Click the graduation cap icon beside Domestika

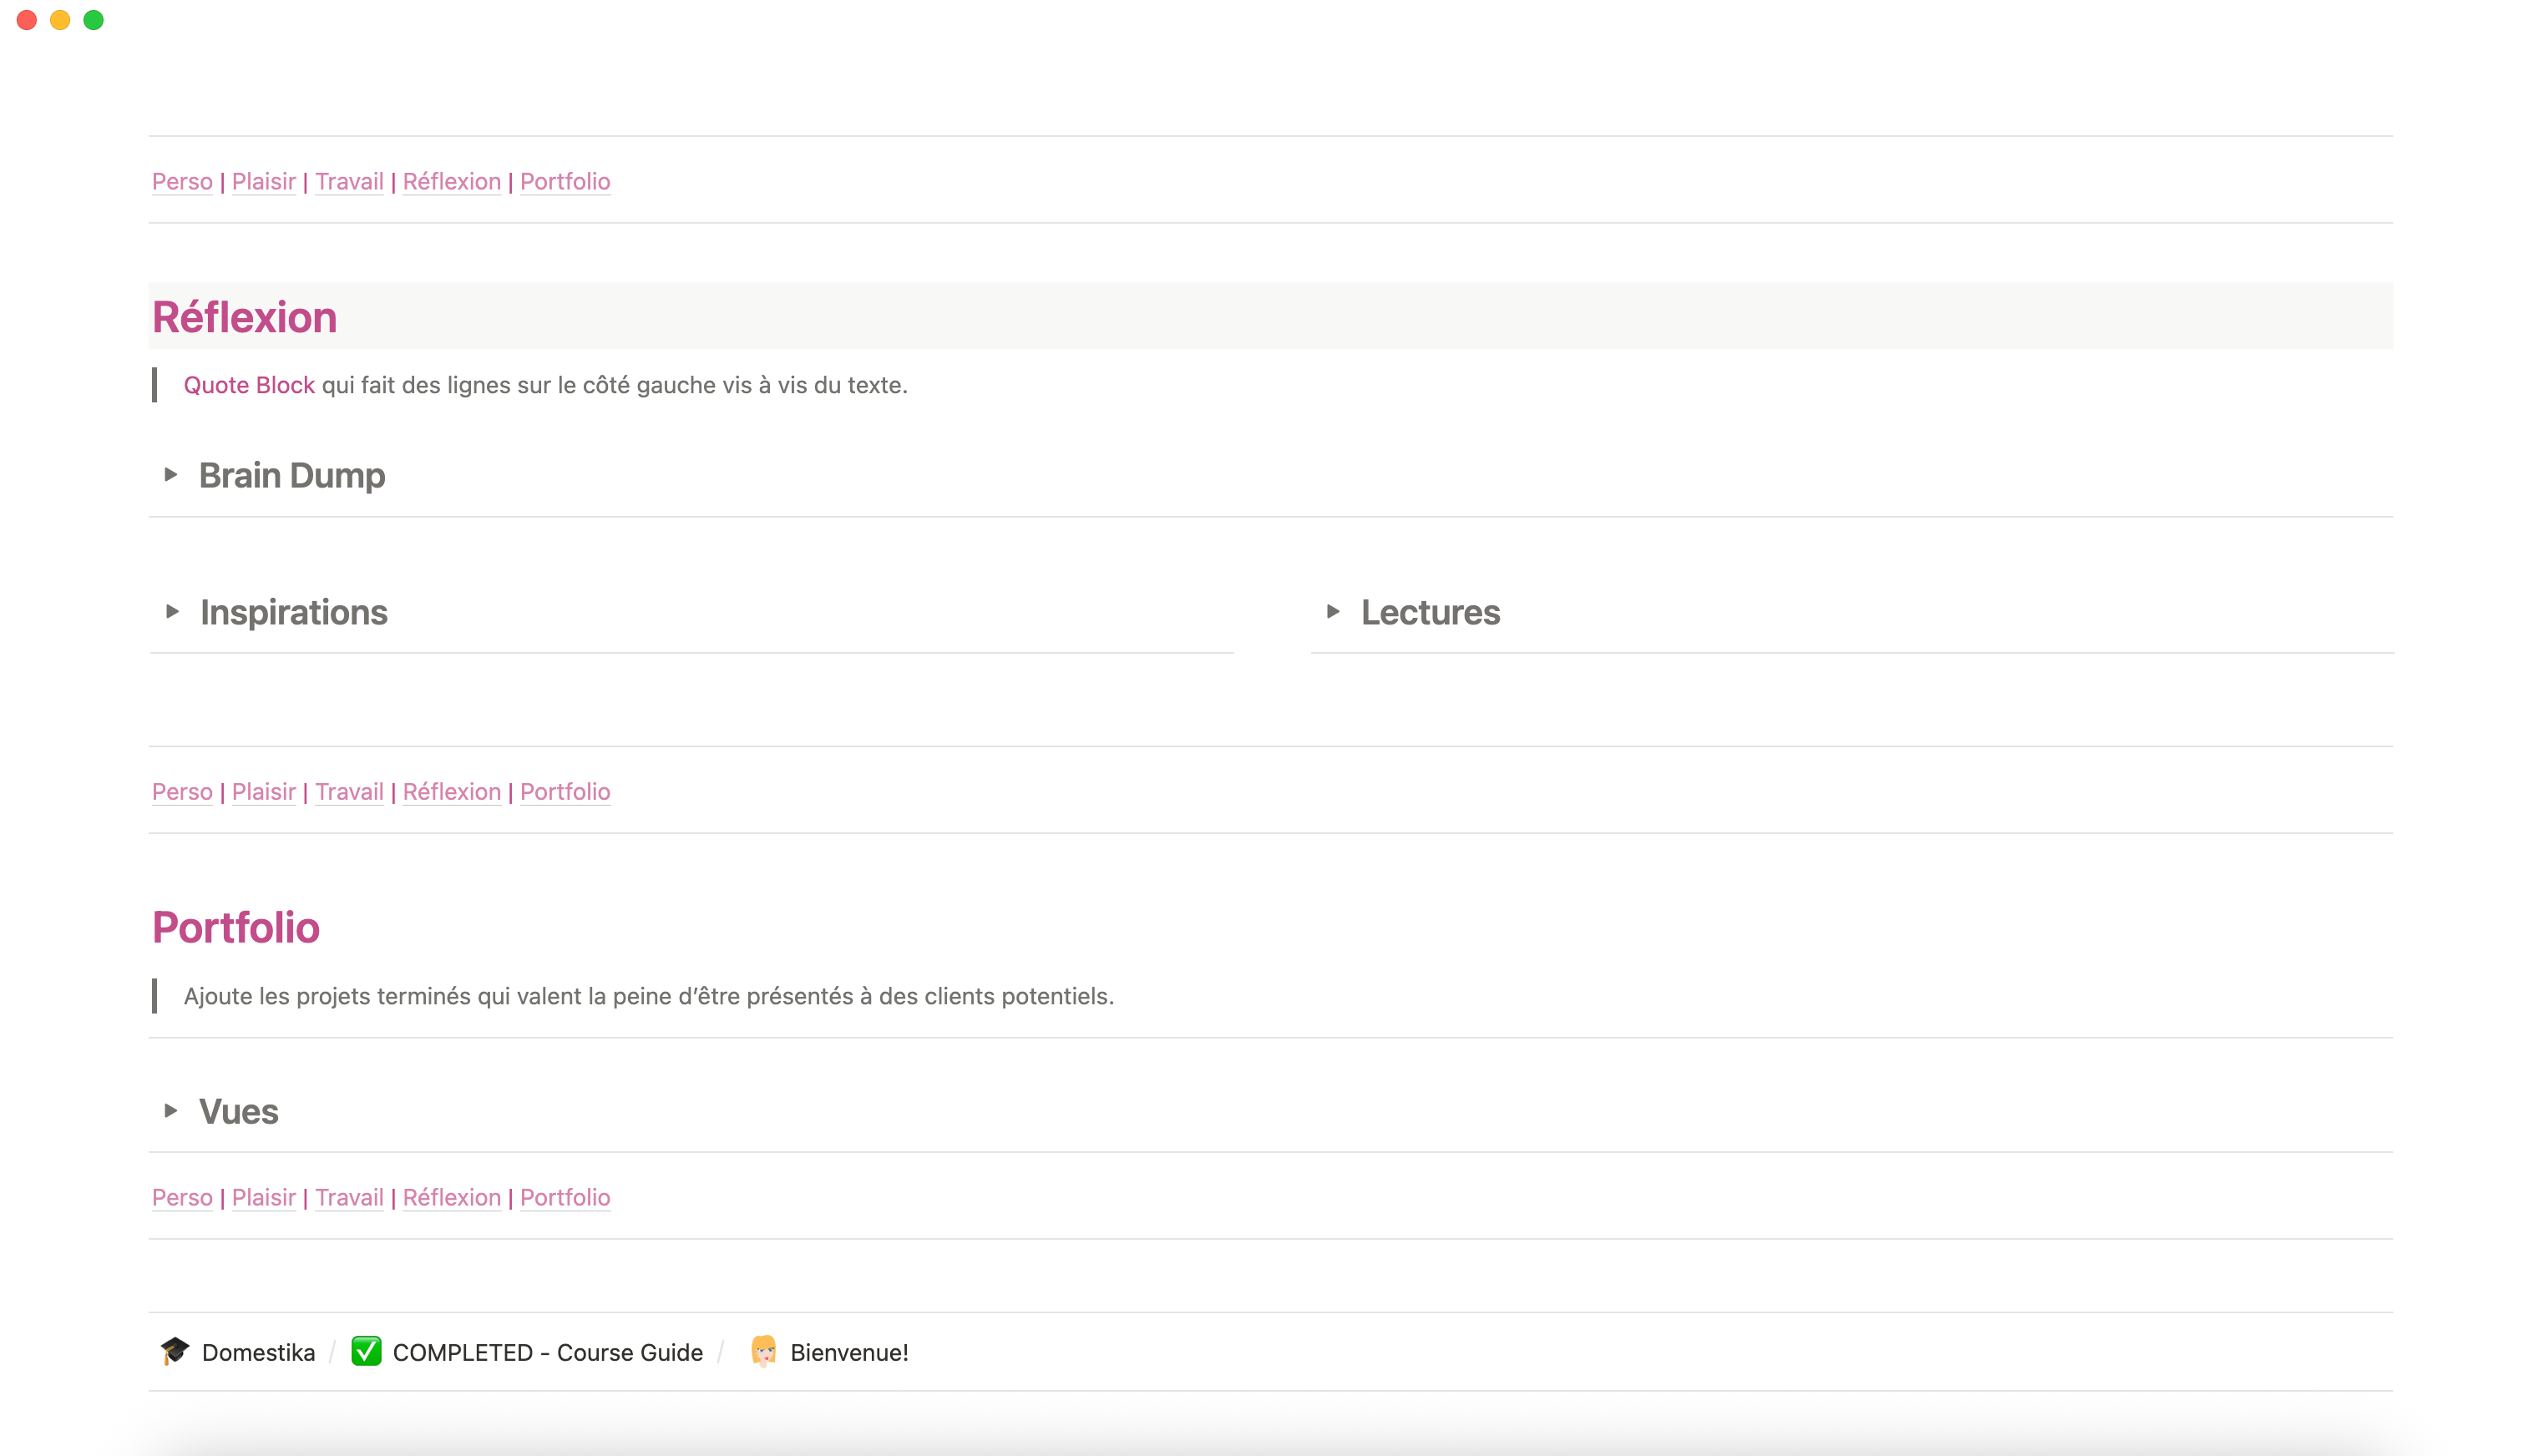tap(175, 1351)
